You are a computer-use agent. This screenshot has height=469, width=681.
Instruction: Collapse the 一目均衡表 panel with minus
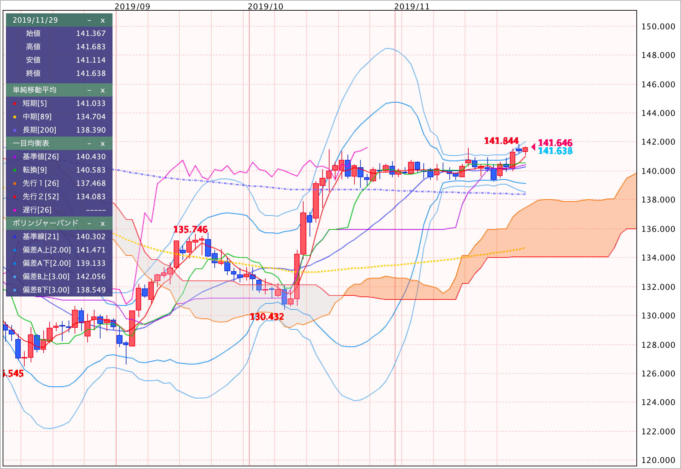[x=89, y=144]
